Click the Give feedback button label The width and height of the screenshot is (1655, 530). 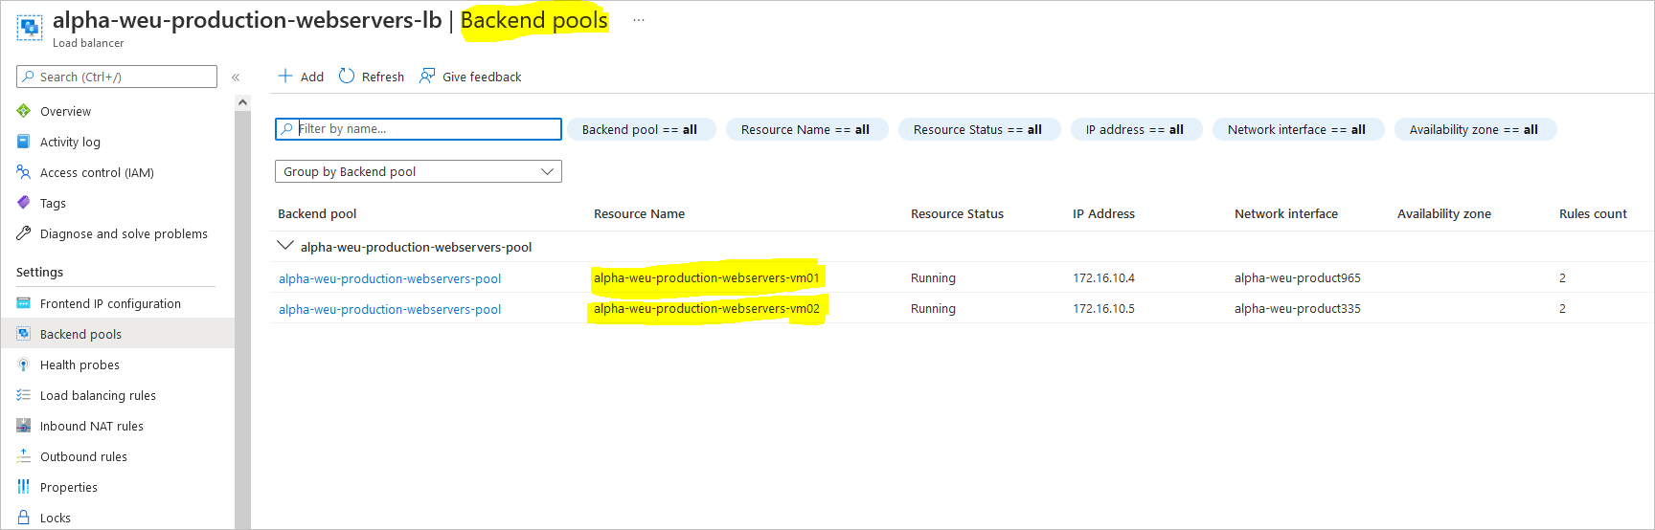coord(482,77)
